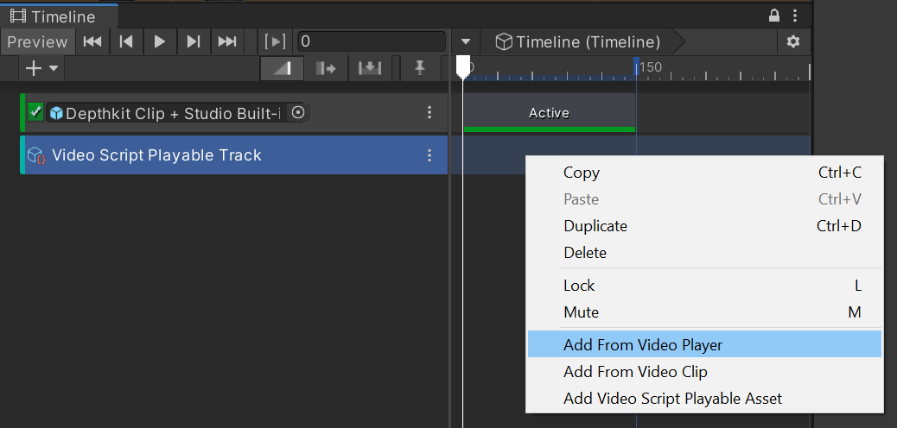Click the frame number input field
897x428 pixels.
click(x=370, y=41)
